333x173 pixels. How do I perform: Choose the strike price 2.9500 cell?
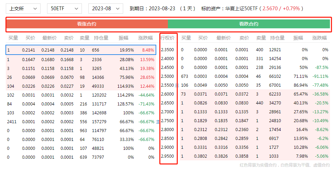click(x=167, y=156)
